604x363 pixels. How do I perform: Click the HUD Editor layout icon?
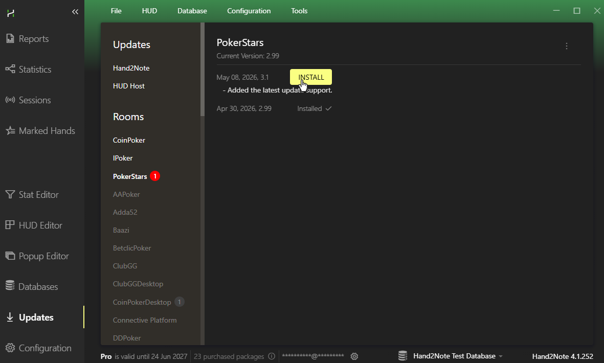tap(10, 225)
